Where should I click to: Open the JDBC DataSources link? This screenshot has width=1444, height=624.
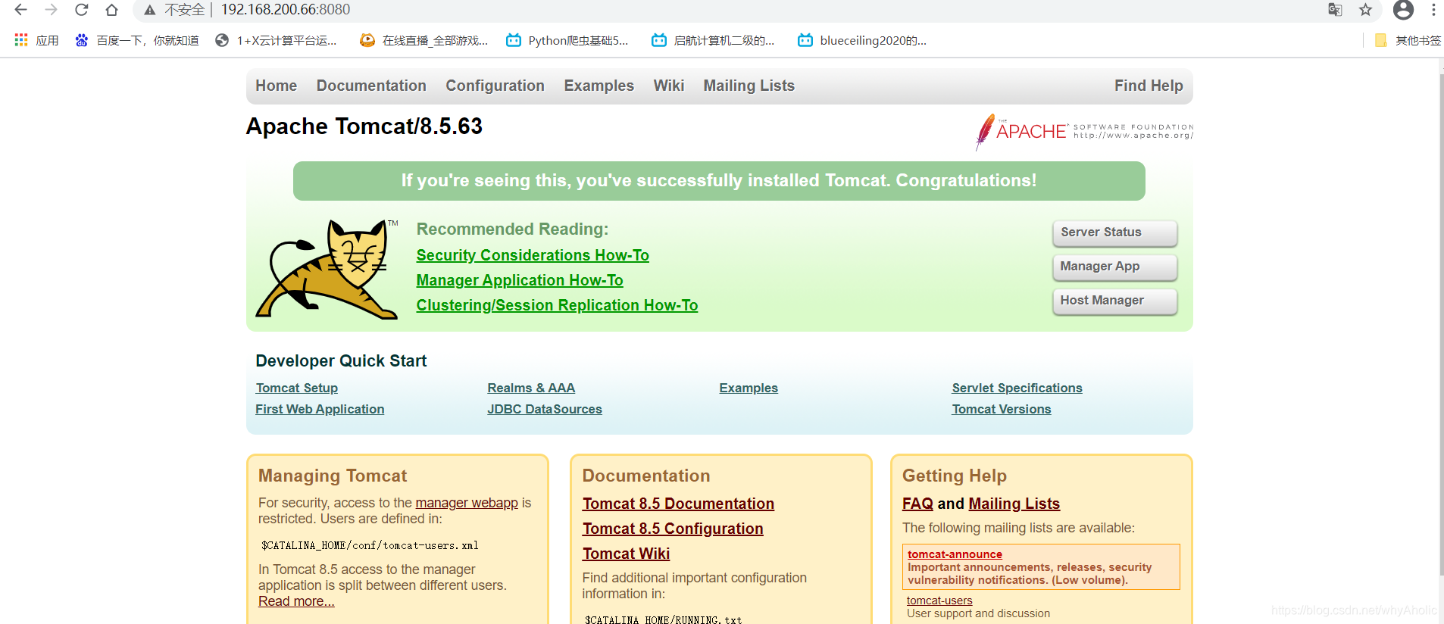(545, 409)
